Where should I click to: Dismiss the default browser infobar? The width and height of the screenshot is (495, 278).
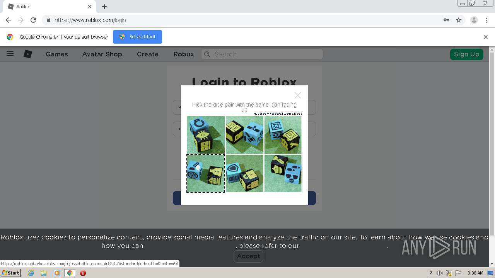coord(486,37)
